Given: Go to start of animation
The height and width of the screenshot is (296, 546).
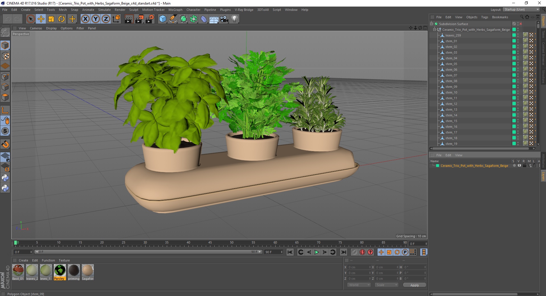Looking at the screenshot, I should (290, 252).
